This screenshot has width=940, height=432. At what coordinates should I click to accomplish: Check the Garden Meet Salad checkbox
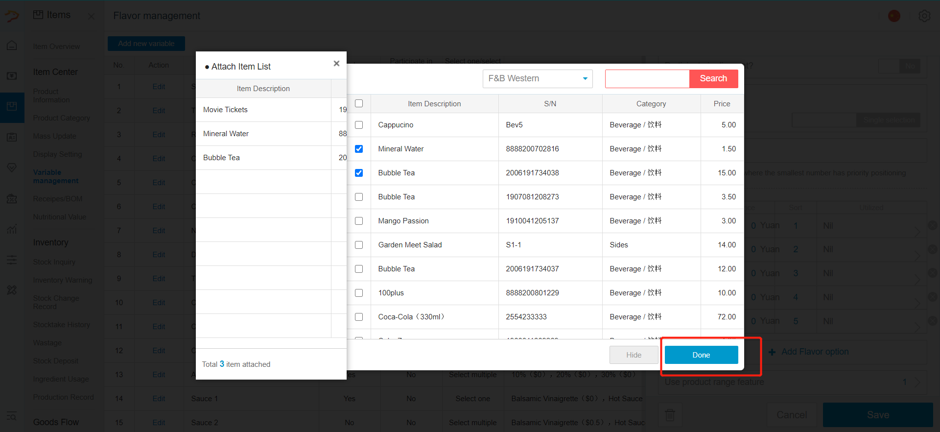point(359,245)
